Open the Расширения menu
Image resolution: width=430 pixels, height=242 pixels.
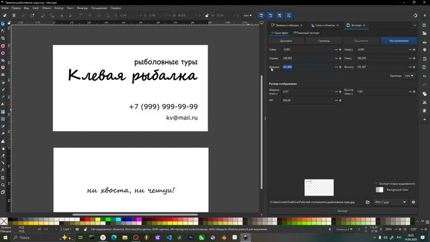[x=99, y=8]
